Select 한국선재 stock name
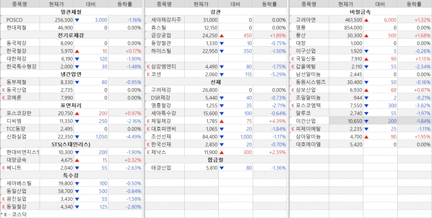The image size is (432, 218). point(161,144)
